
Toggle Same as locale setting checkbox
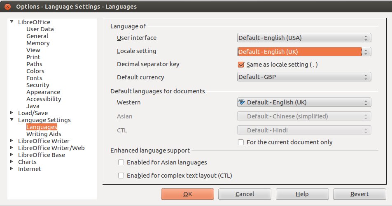(x=241, y=65)
